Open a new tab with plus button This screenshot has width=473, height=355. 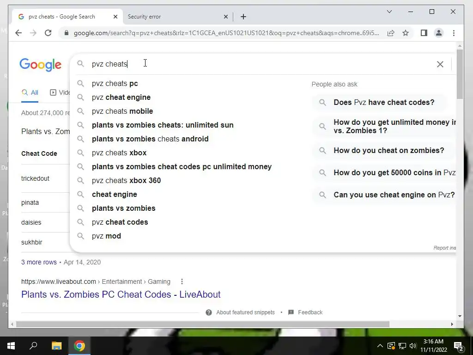pyautogui.click(x=243, y=17)
